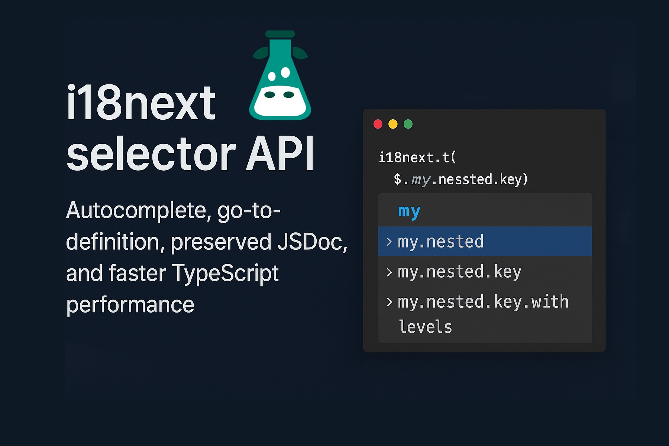The width and height of the screenshot is (669, 446).
Task: Click the "i18next" headline text
Action: [141, 103]
